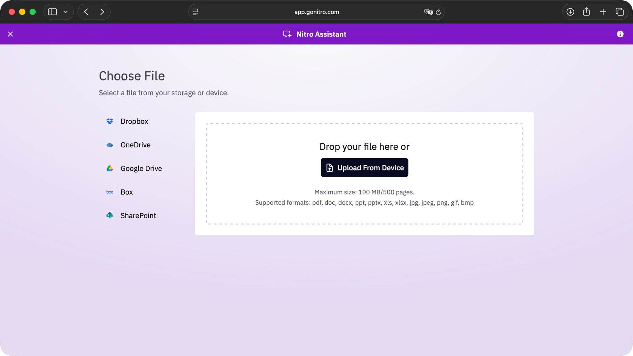Viewport: 633px width, 356px height.
Task: Select the SharePoint logo icon
Action: tap(110, 216)
